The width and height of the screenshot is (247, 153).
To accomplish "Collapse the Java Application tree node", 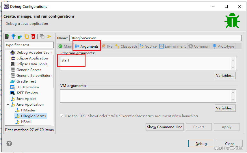I will pyautogui.click(x=8, y=105).
